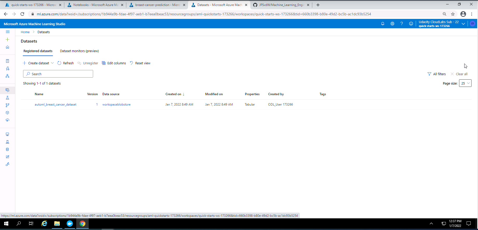Open Designer hierarchy icon in sidebar
The width and height of the screenshot is (478, 230).
pyautogui.click(x=8, y=76)
